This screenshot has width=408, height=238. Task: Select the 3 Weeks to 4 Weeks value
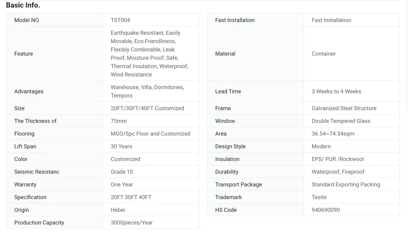click(336, 91)
